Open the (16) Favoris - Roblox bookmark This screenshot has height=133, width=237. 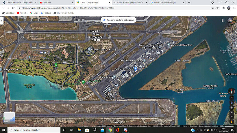pos(64,13)
